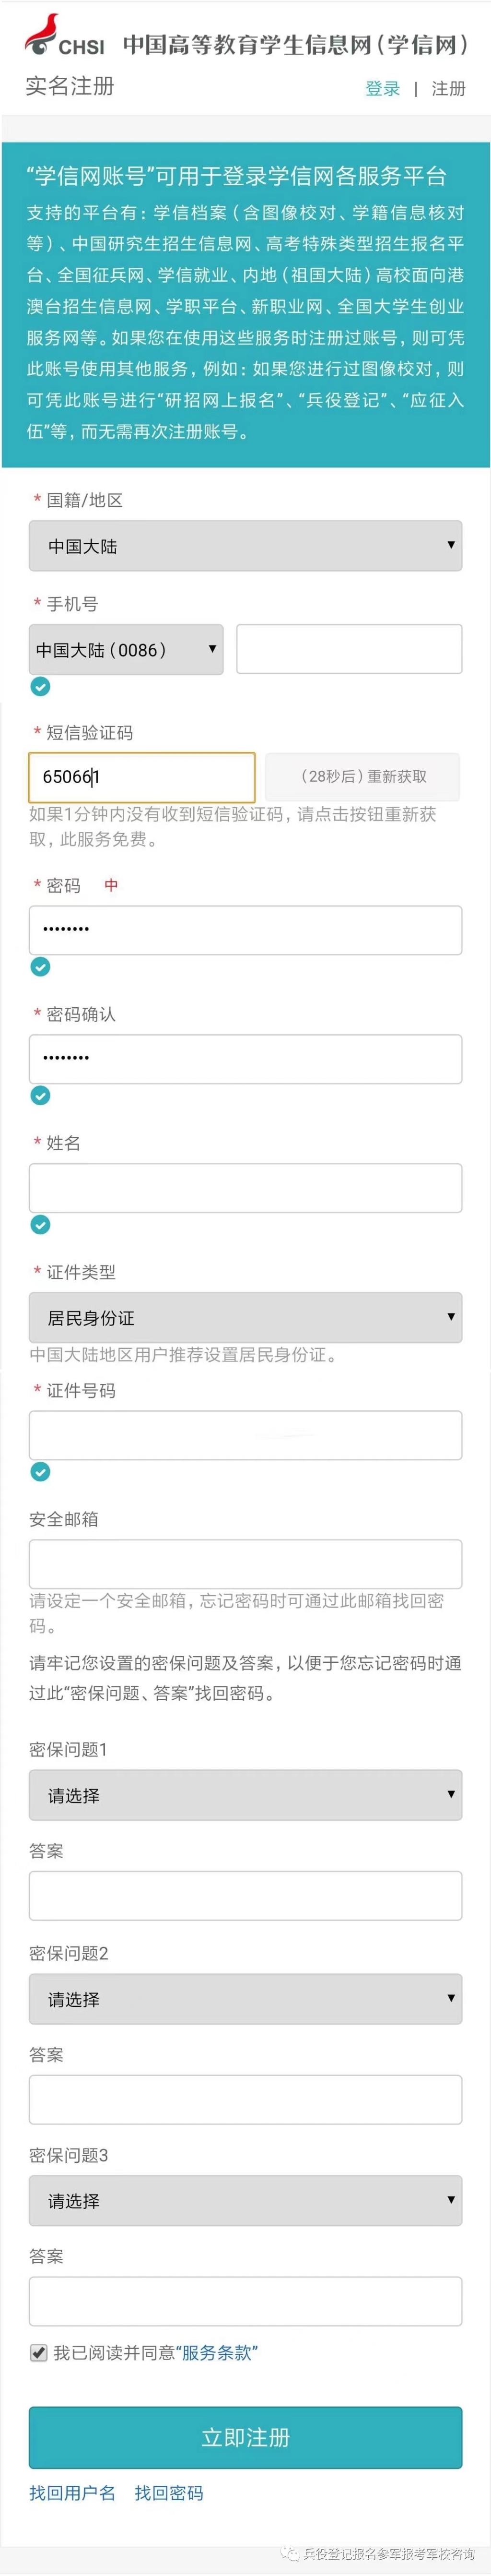Go to the 登录 link
Image resolution: width=491 pixels, height=2576 pixels.
click(x=382, y=89)
